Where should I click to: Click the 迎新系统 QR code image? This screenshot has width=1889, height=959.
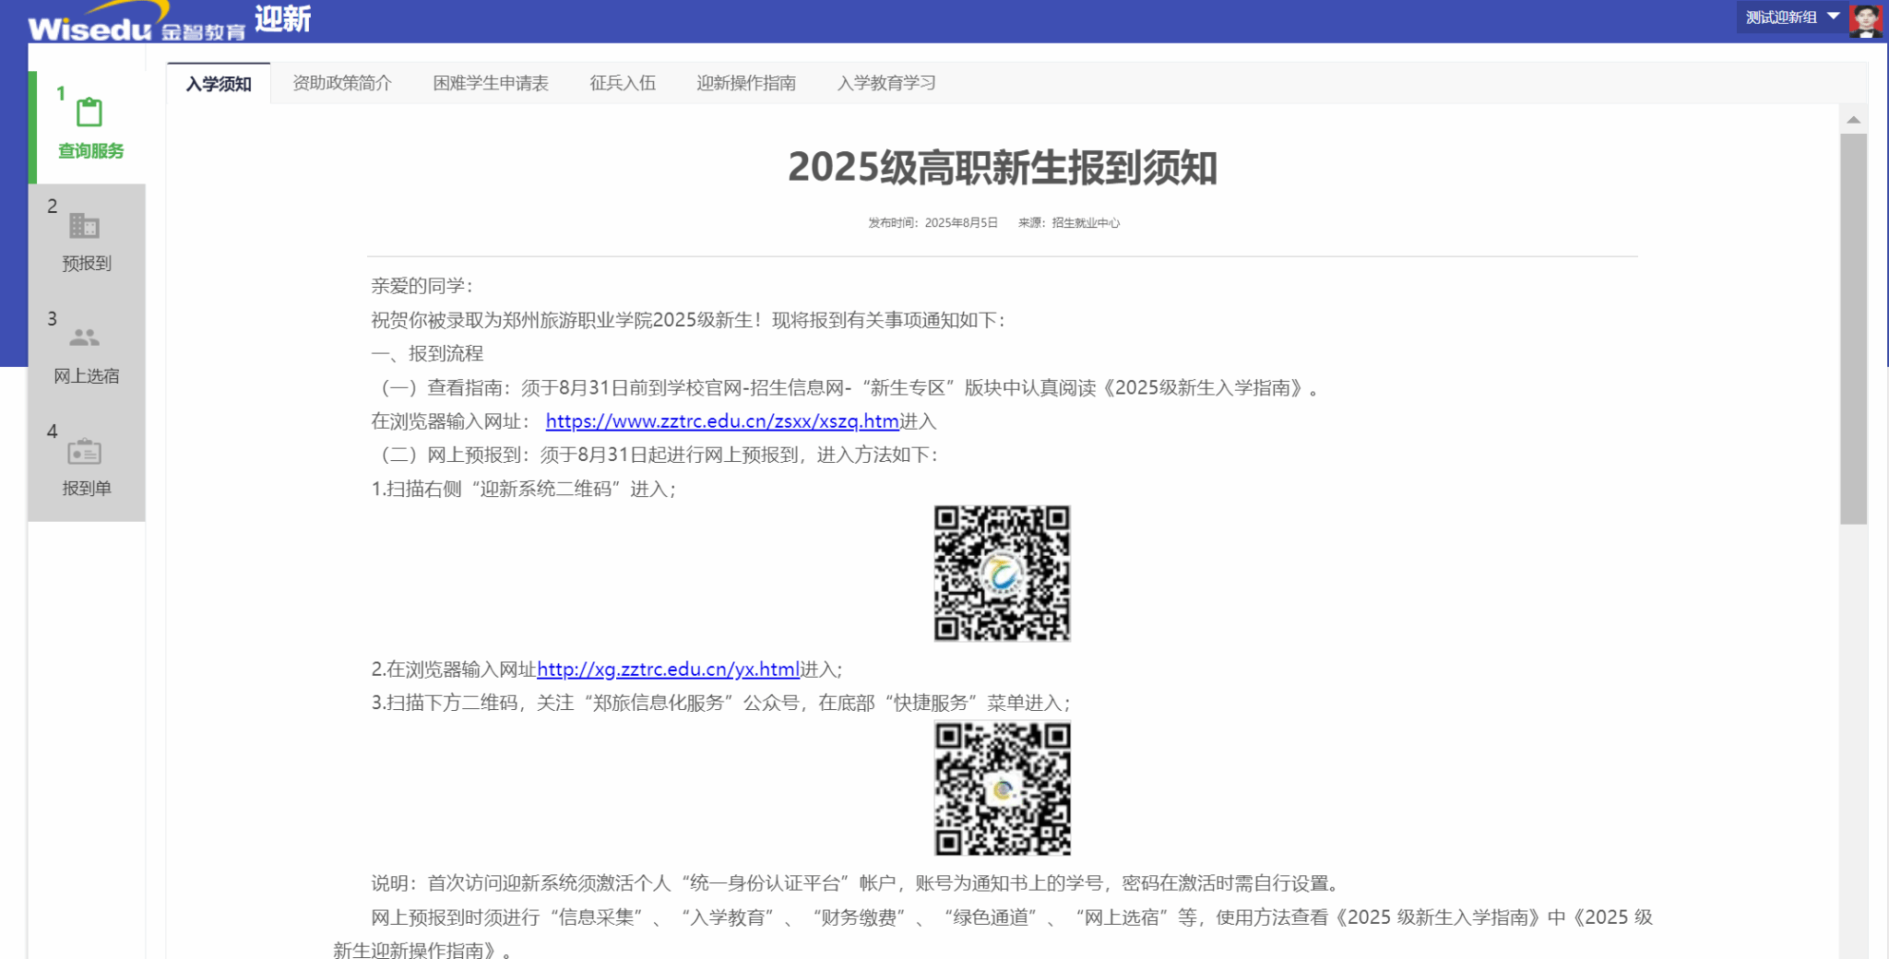[1002, 573]
